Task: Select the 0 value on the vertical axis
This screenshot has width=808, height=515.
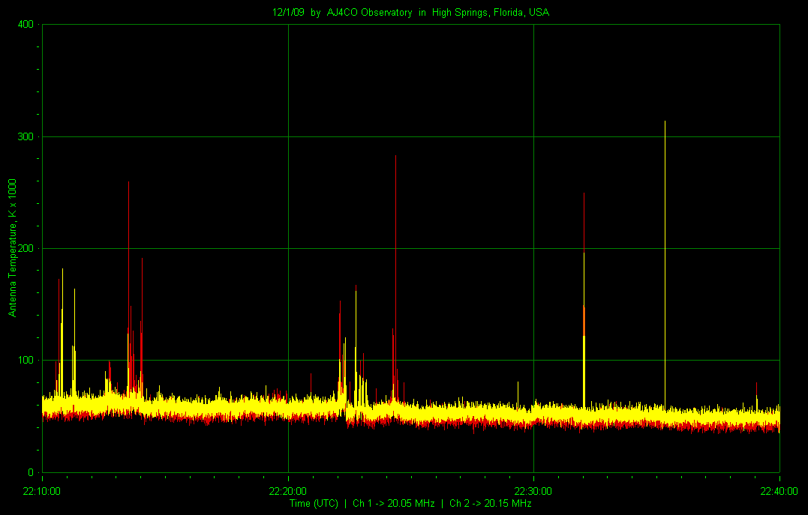Action: coord(31,472)
